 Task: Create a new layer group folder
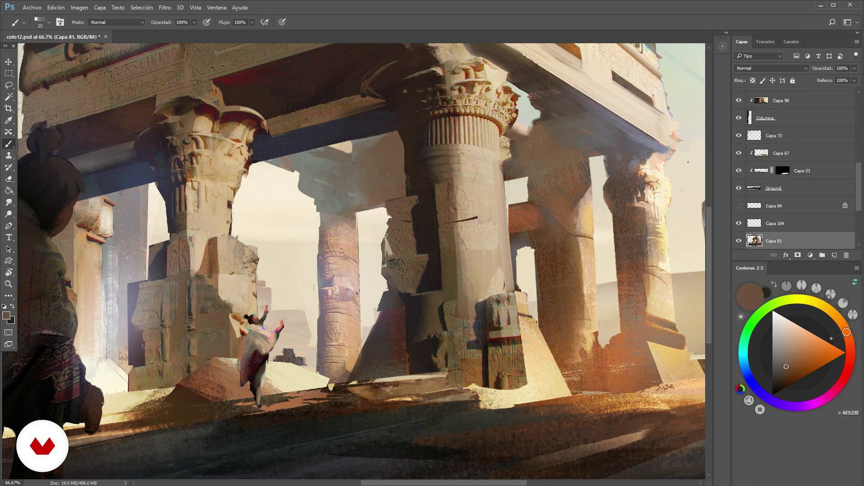[x=822, y=255]
